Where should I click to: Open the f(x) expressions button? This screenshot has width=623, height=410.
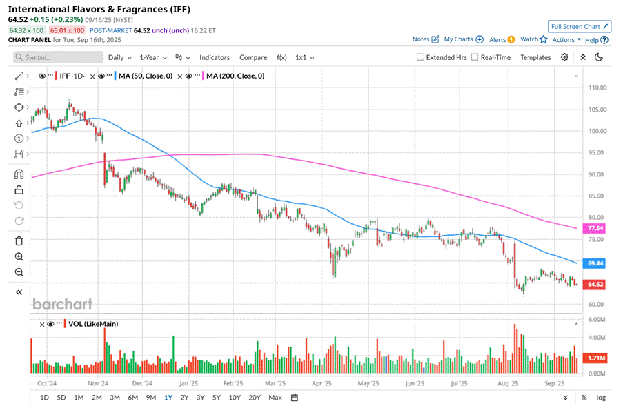point(281,57)
